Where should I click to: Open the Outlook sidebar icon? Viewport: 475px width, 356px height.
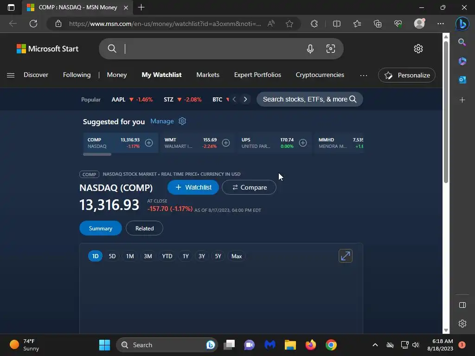[x=462, y=80]
